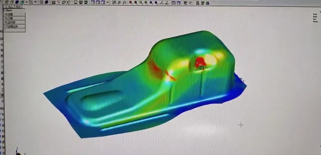Click the zoom window (fit area) icon
The width and height of the screenshot is (321, 155).
114,2
